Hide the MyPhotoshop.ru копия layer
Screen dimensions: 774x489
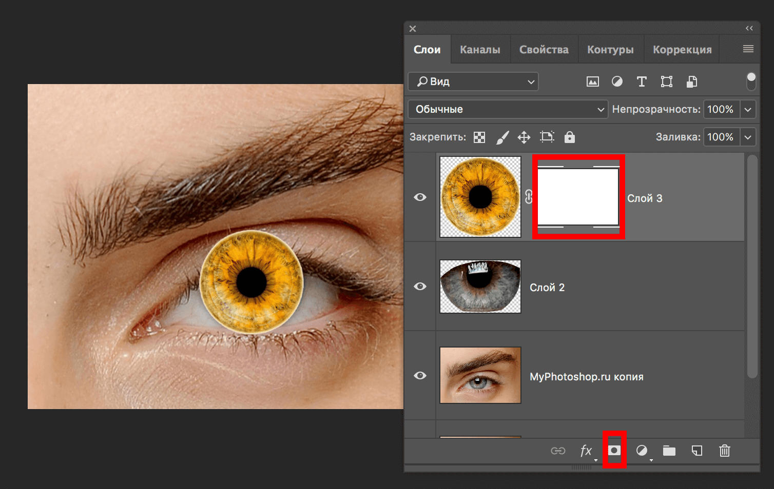point(420,375)
